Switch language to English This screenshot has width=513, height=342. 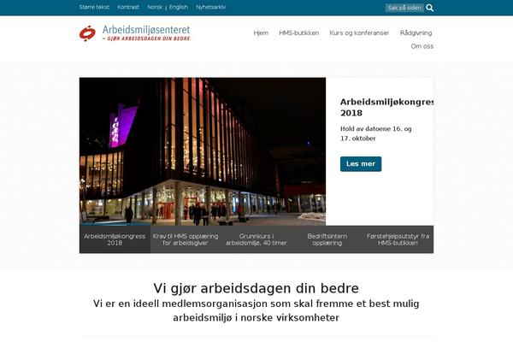179,7
